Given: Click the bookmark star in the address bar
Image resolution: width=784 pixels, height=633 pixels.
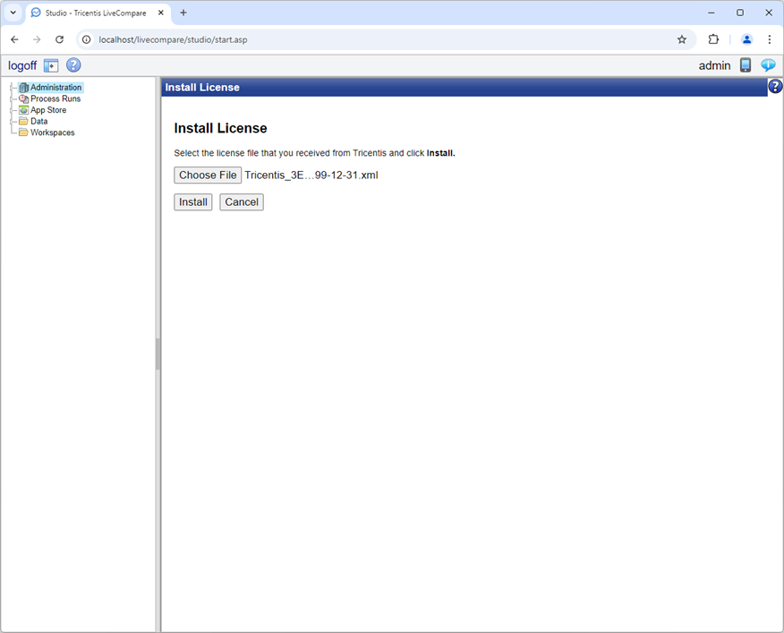Looking at the screenshot, I should tap(681, 39).
